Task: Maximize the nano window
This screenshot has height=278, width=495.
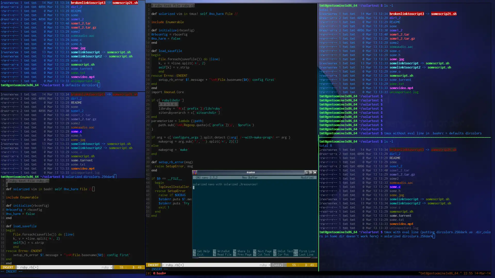Action: click(x=311, y=172)
